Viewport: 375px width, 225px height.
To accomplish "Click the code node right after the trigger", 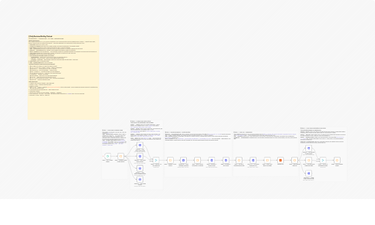I will point(121,156).
